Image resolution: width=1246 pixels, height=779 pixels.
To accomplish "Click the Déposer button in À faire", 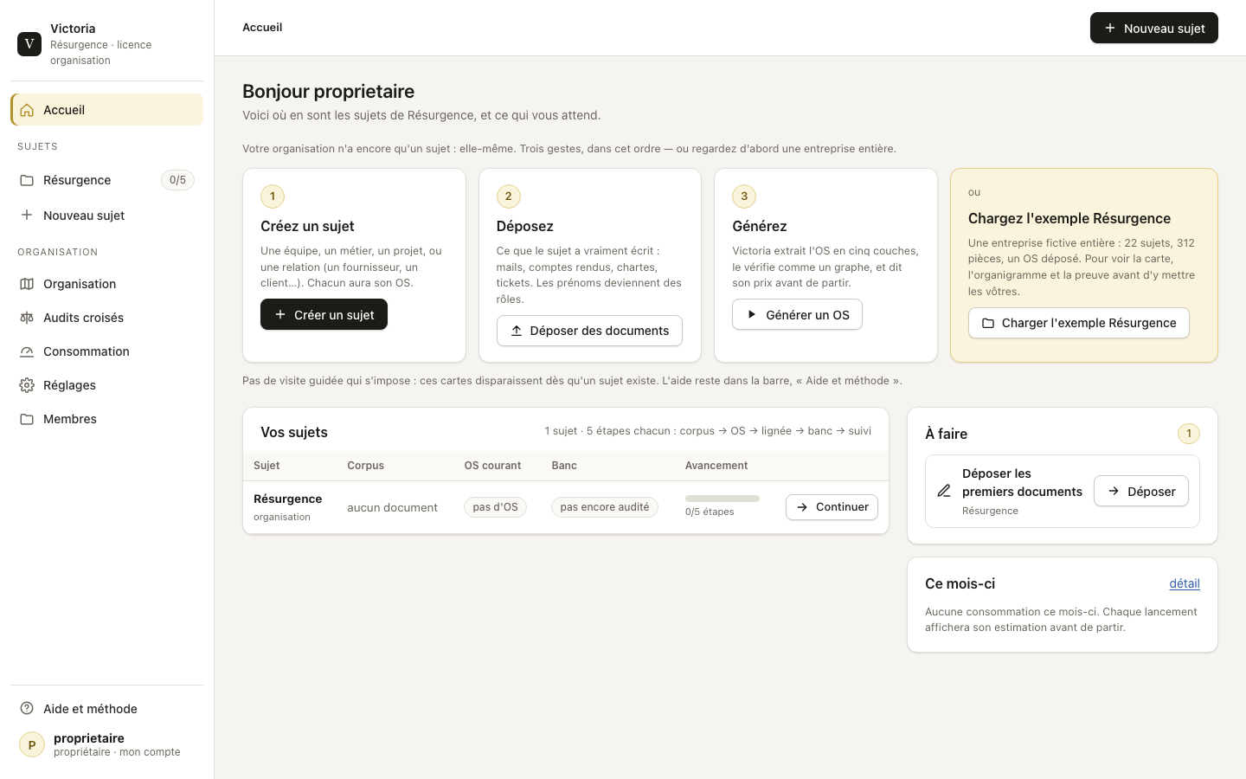I will click(x=1141, y=491).
